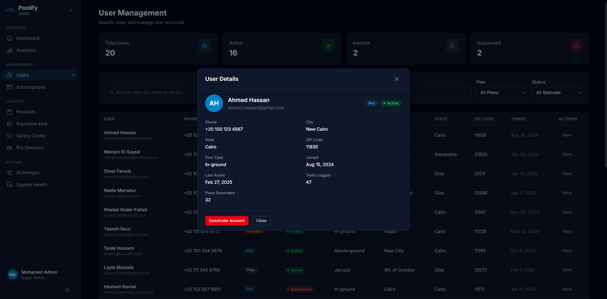The height and width of the screenshot is (299, 607).
Task: Open Pro Directory in the sidebar
Action: pos(40,148)
